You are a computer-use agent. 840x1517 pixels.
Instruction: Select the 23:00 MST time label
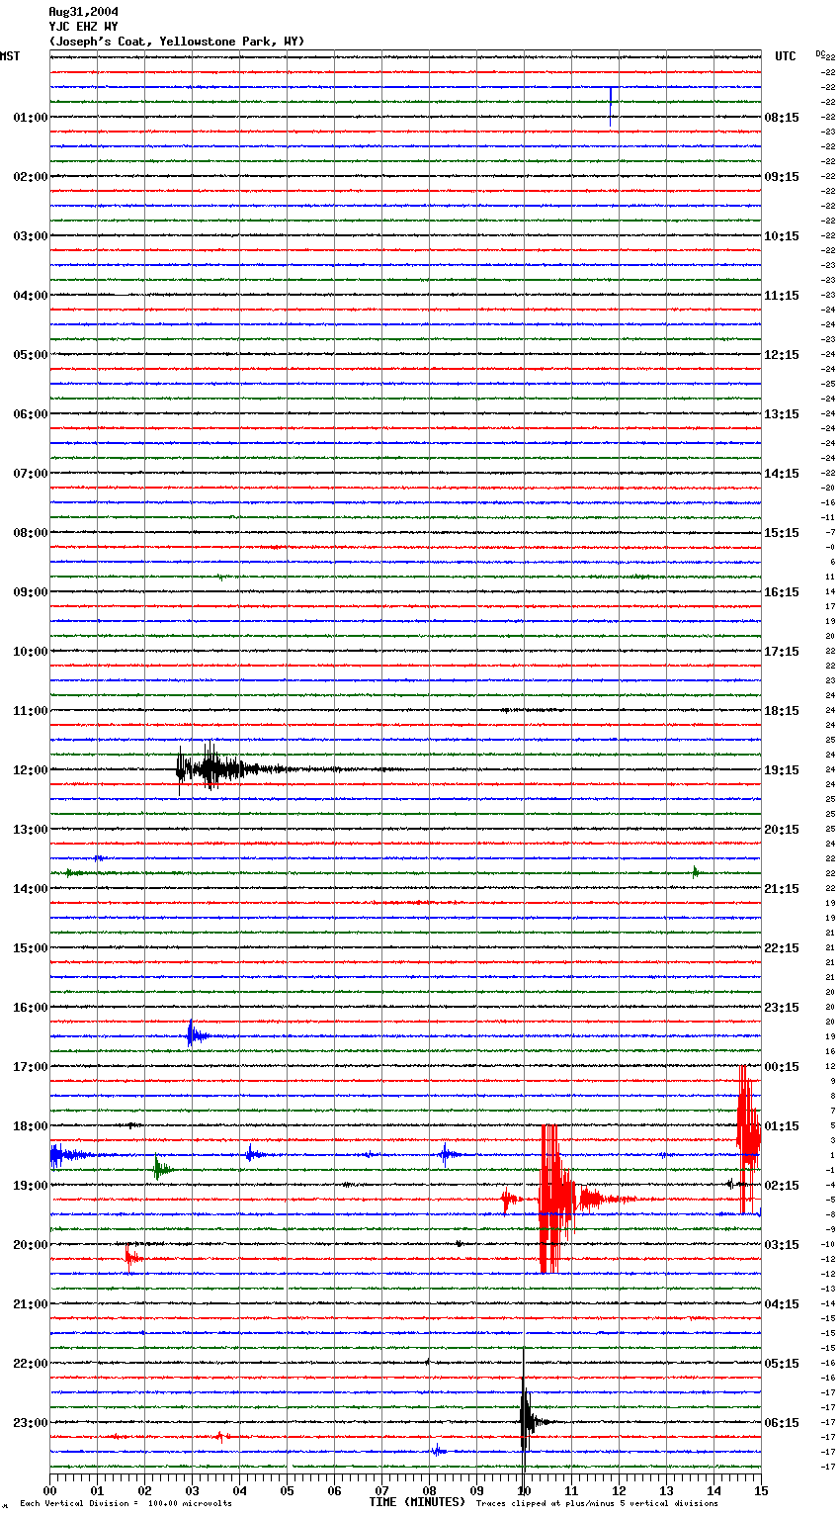(x=31, y=1422)
